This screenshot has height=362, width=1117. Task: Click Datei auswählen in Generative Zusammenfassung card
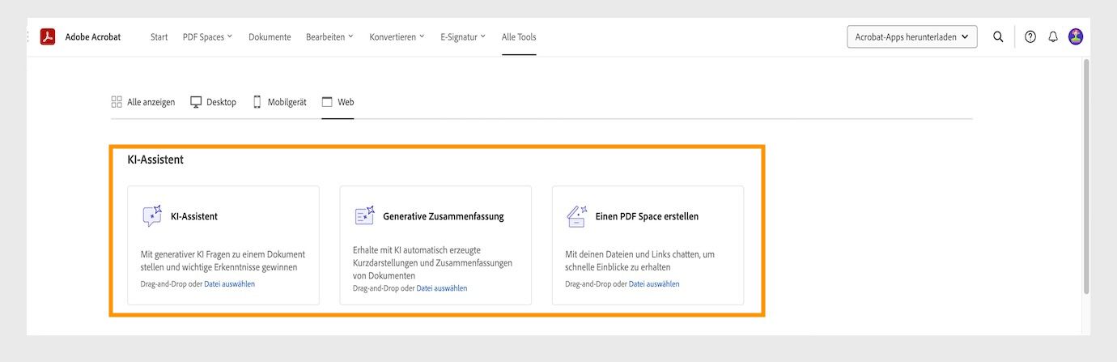(442, 288)
